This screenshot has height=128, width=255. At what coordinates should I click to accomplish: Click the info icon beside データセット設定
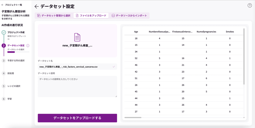28,46
